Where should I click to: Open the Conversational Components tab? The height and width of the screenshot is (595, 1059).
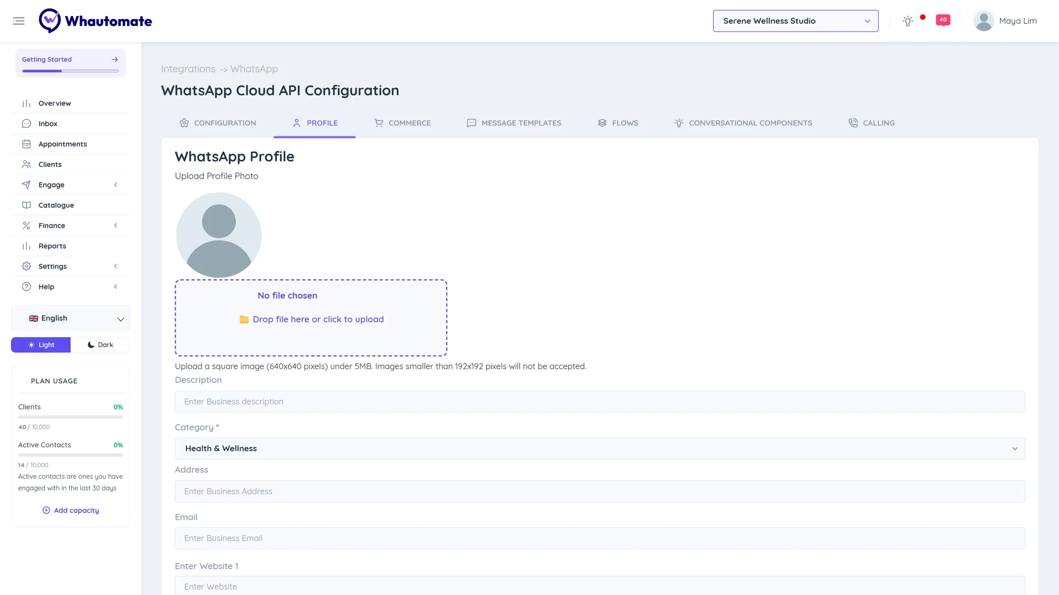(x=743, y=123)
